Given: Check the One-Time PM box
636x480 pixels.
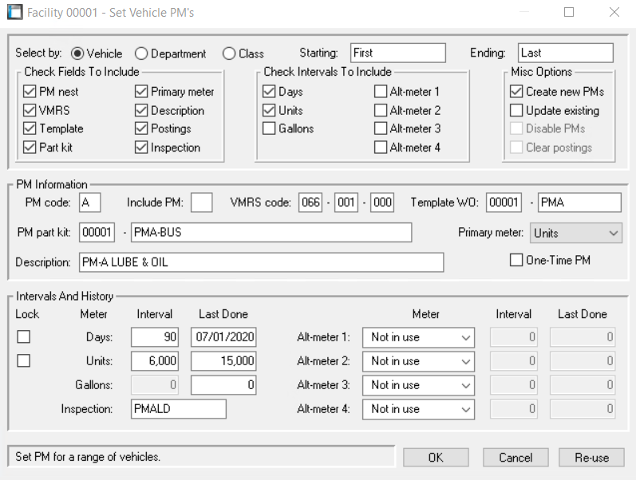Looking at the screenshot, I should 517,260.
